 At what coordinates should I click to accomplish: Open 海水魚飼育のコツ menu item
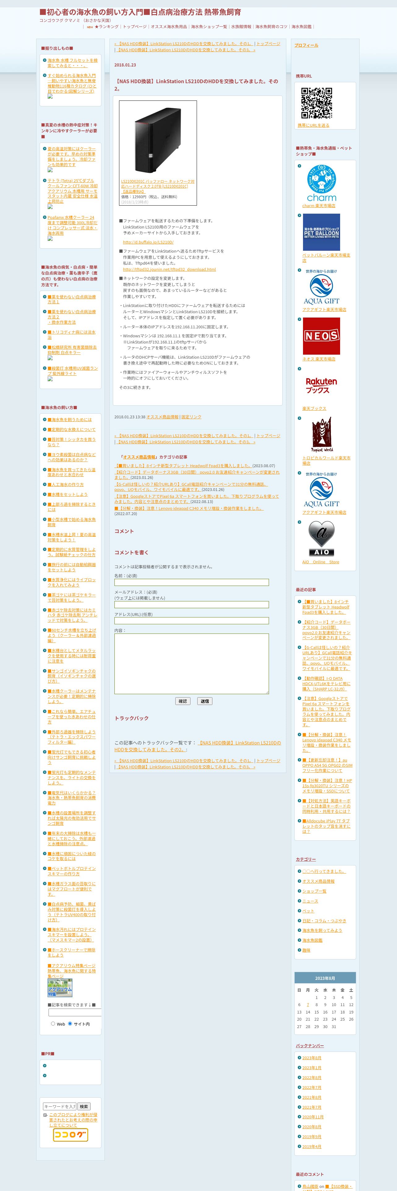271,27
